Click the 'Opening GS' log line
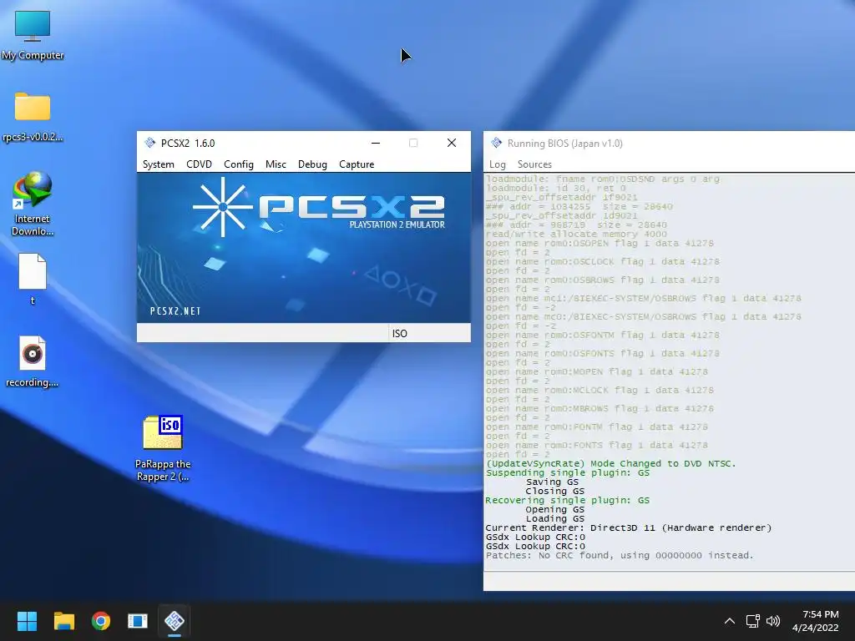 point(554,510)
